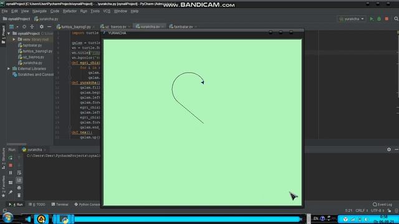The height and width of the screenshot is (224, 399).
Task: Select uz_bayroq.py in Project tree
Action: (31, 57)
